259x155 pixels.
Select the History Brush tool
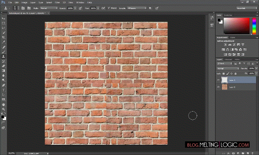click(x=3, y=61)
